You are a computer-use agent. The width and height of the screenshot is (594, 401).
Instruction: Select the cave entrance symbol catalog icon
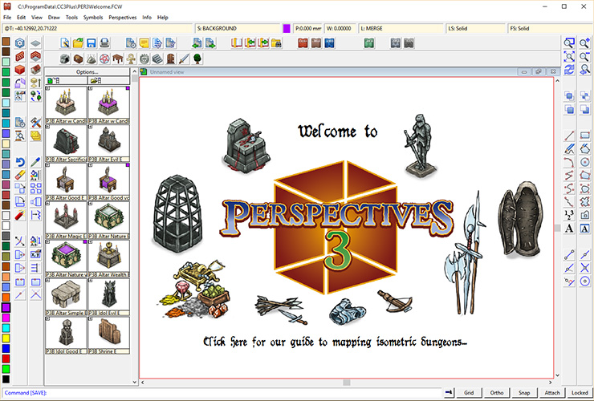tap(65, 59)
